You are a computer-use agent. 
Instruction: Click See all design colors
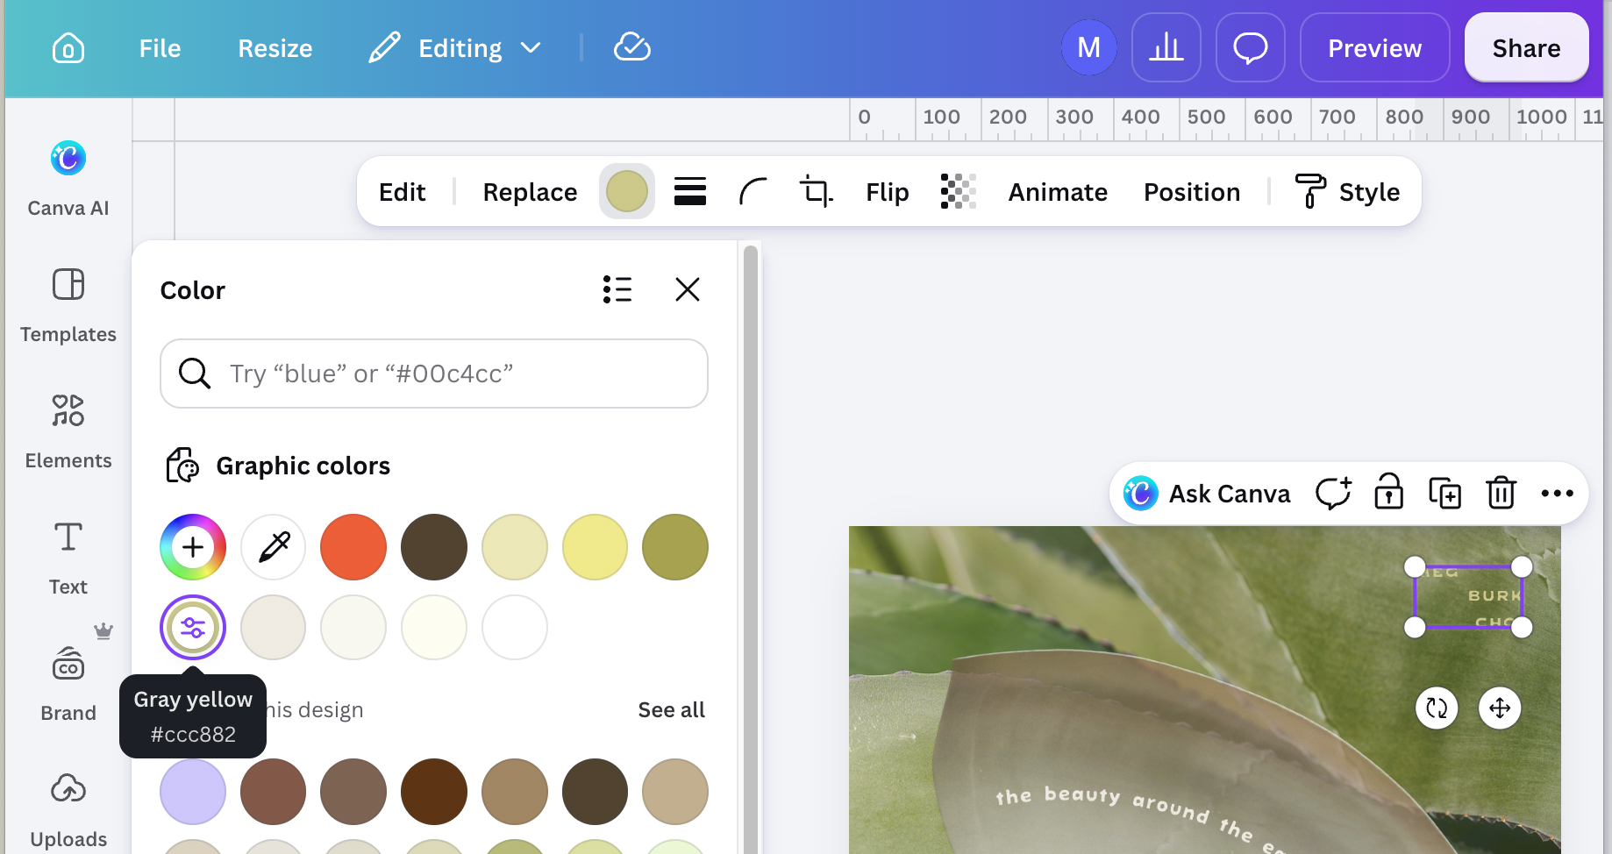(671, 710)
